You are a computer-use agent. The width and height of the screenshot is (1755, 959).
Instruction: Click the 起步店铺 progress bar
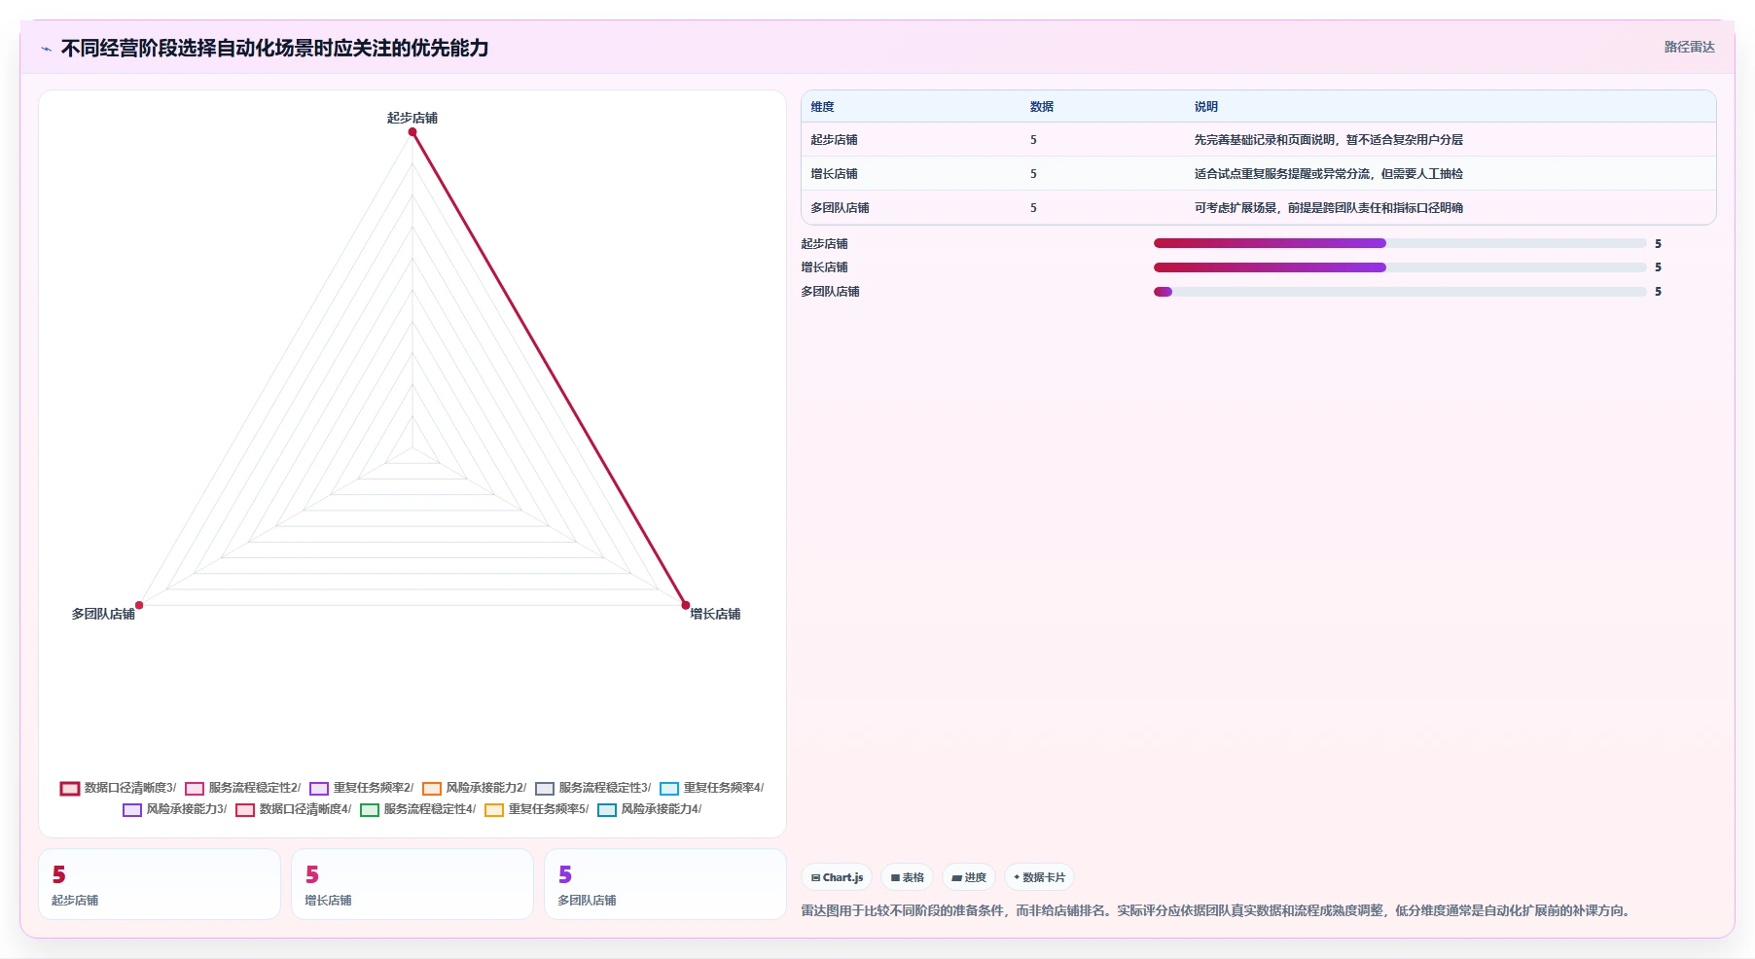click(1400, 243)
